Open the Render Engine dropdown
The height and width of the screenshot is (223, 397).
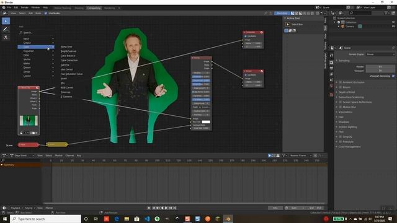380,54
